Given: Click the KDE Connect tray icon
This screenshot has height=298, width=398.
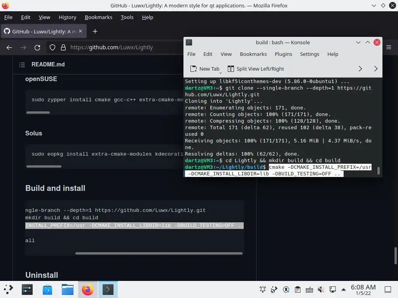Looking at the screenshot, I should pos(274,289).
